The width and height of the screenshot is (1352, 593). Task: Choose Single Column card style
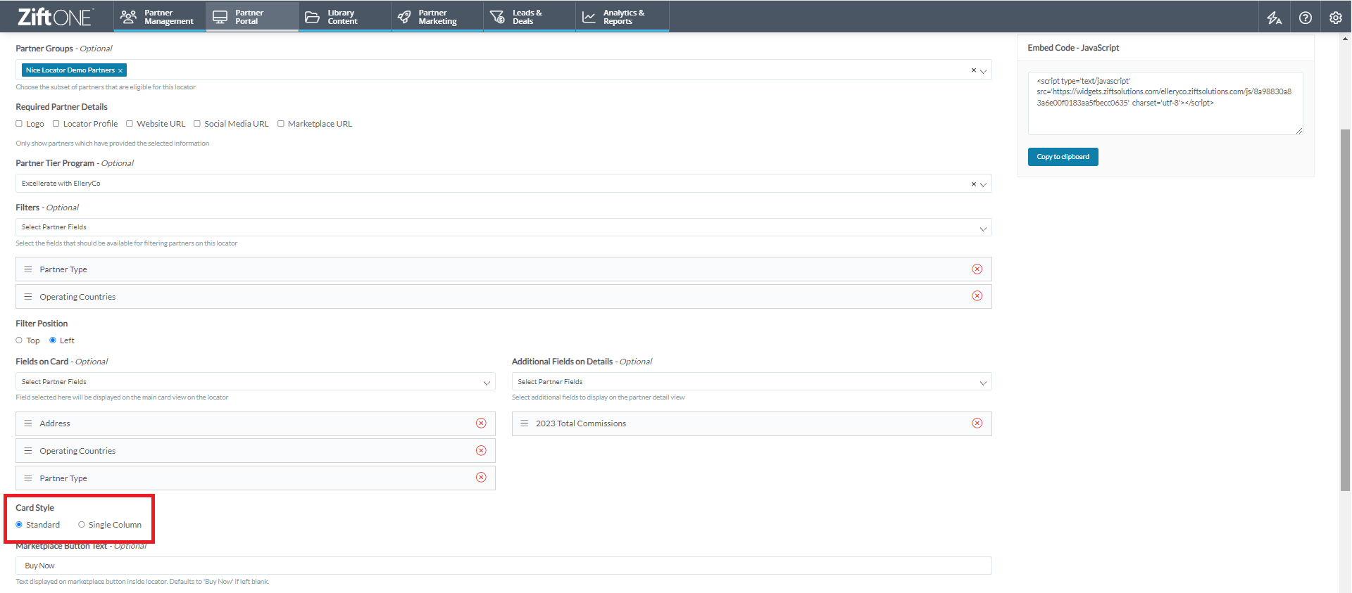(82, 525)
